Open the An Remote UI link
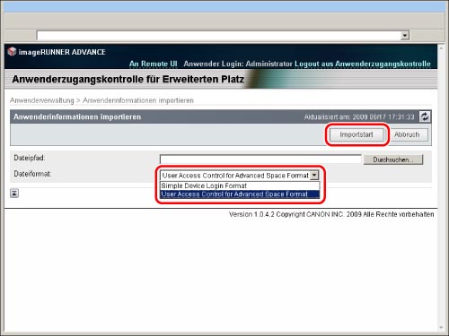This screenshot has width=449, height=336. (154, 64)
